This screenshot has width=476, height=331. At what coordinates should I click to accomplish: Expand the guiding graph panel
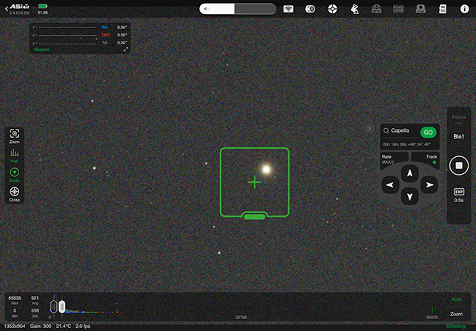[x=126, y=50]
